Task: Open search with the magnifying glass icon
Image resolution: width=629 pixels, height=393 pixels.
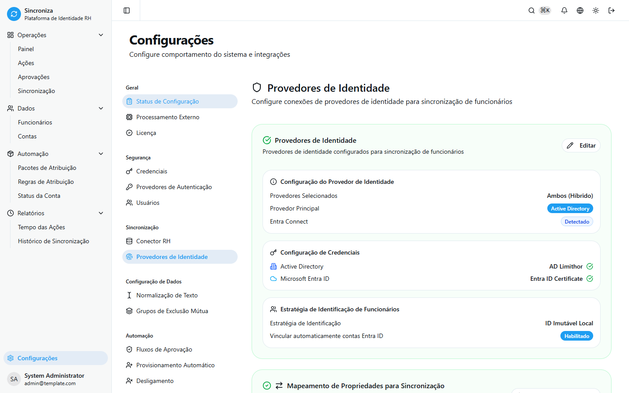Action: (531, 10)
